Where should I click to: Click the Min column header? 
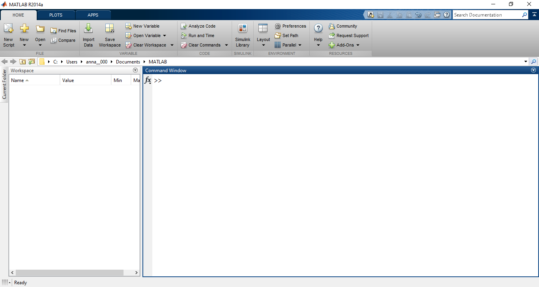(x=121, y=80)
